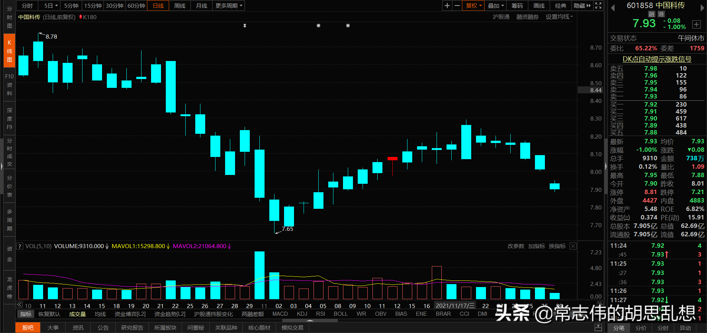This screenshot has height=333, width=707.
Task: Zoom out of chart with minus icon
Action: 457,6
